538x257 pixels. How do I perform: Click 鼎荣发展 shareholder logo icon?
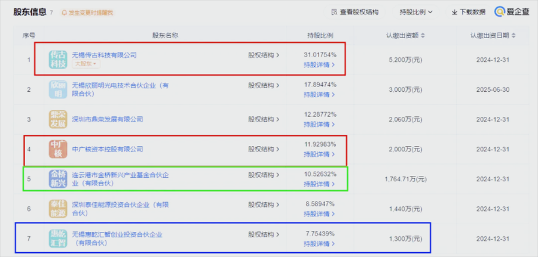57,119
